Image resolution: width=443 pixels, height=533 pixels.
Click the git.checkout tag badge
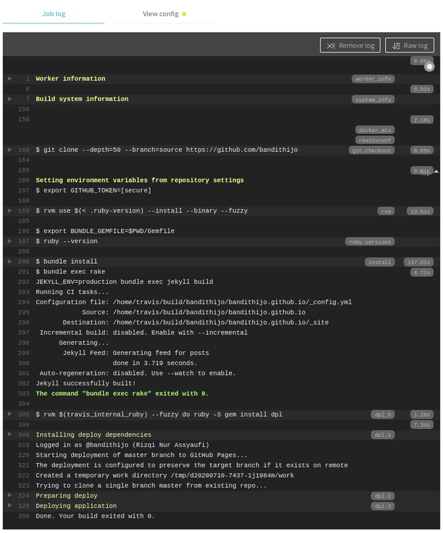tap(372, 151)
